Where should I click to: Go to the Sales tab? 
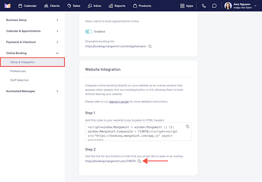[x=74, y=6]
